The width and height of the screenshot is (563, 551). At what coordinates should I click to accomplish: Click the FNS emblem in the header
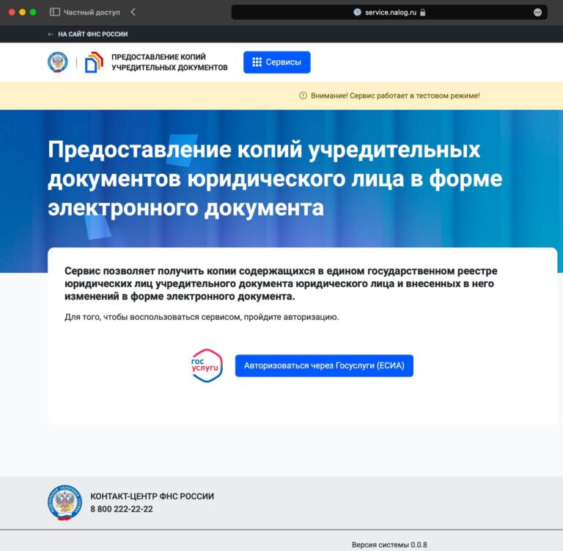coord(58,62)
